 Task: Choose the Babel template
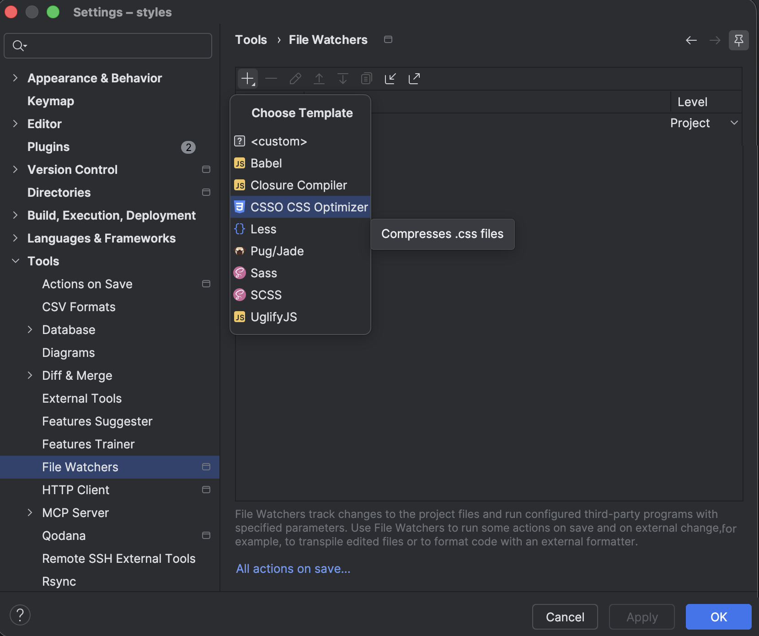pos(300,163)
